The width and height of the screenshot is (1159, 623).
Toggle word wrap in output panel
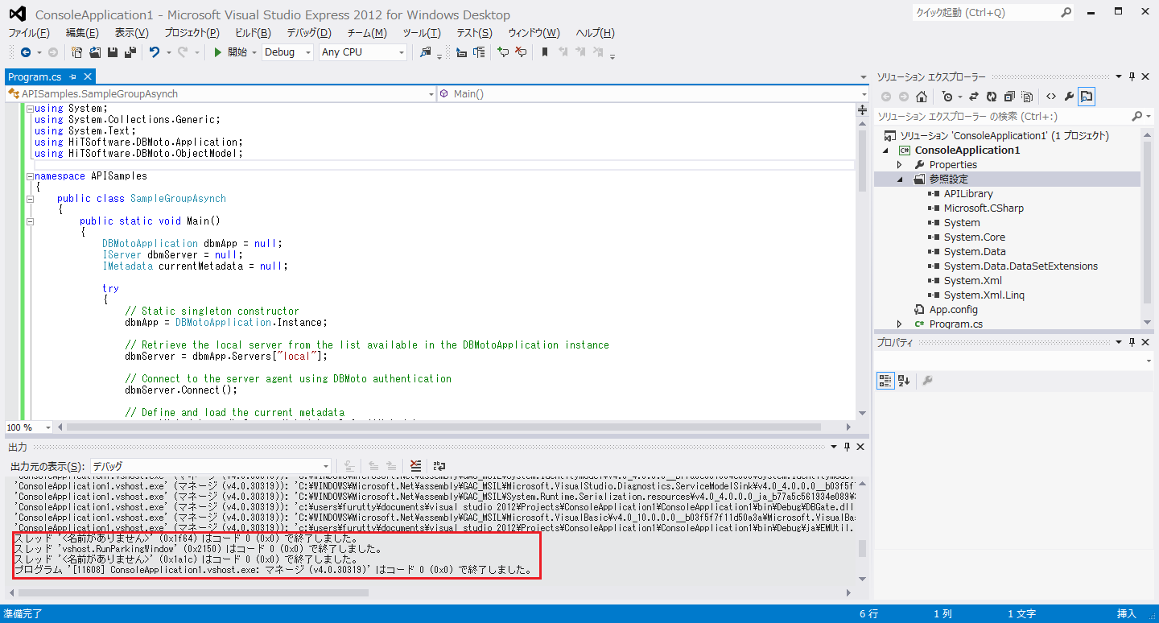pyautogui.click(x=439, y=466)
